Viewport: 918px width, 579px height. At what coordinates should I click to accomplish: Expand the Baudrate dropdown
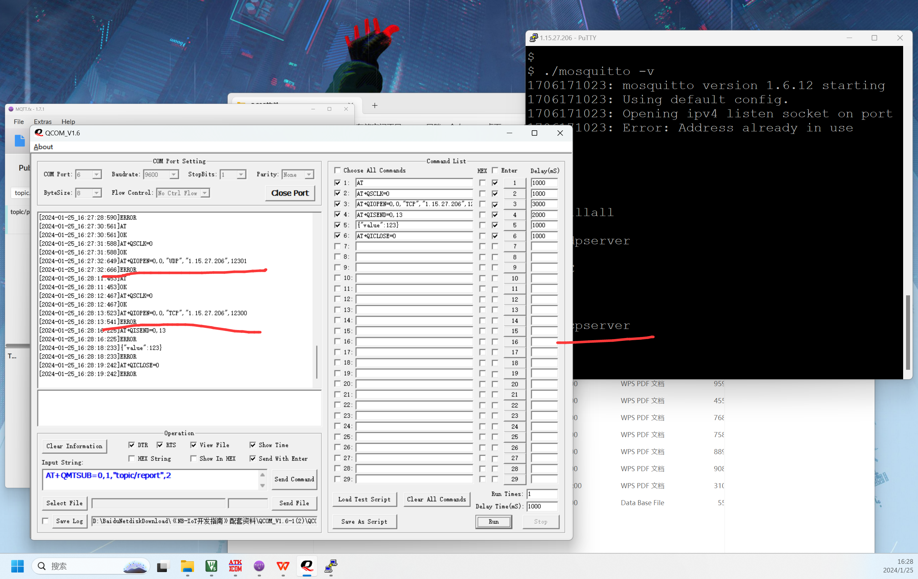point(173,174)
